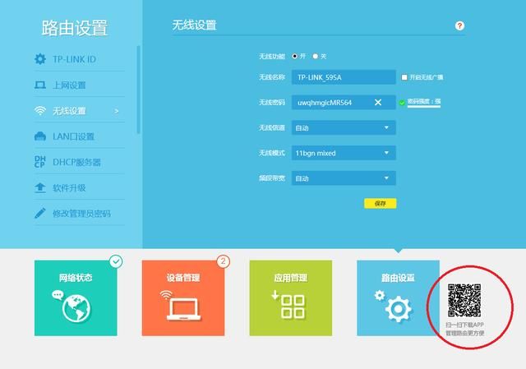526x369 pixels.
Task: Click the 无线密码 password field
Action: tap(344, 102)
